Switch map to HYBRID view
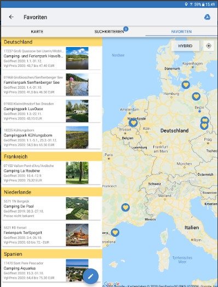This screenshot has height=287, width=218. (x=185, y=46)
